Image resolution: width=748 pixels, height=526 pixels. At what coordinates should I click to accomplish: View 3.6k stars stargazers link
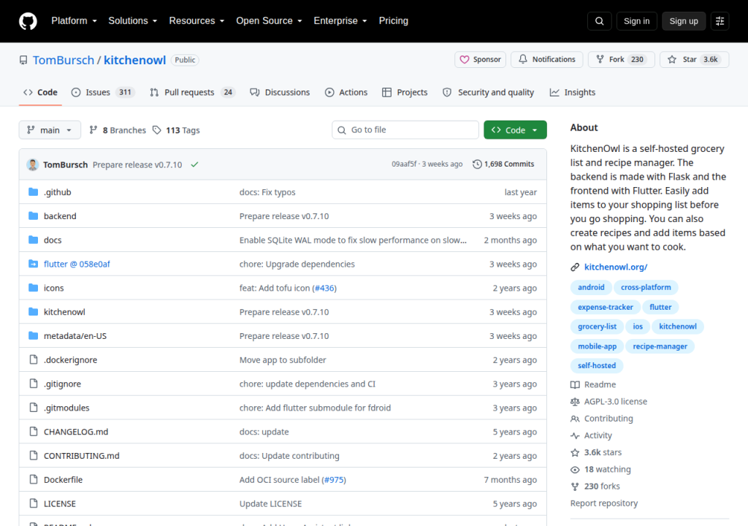596,452
